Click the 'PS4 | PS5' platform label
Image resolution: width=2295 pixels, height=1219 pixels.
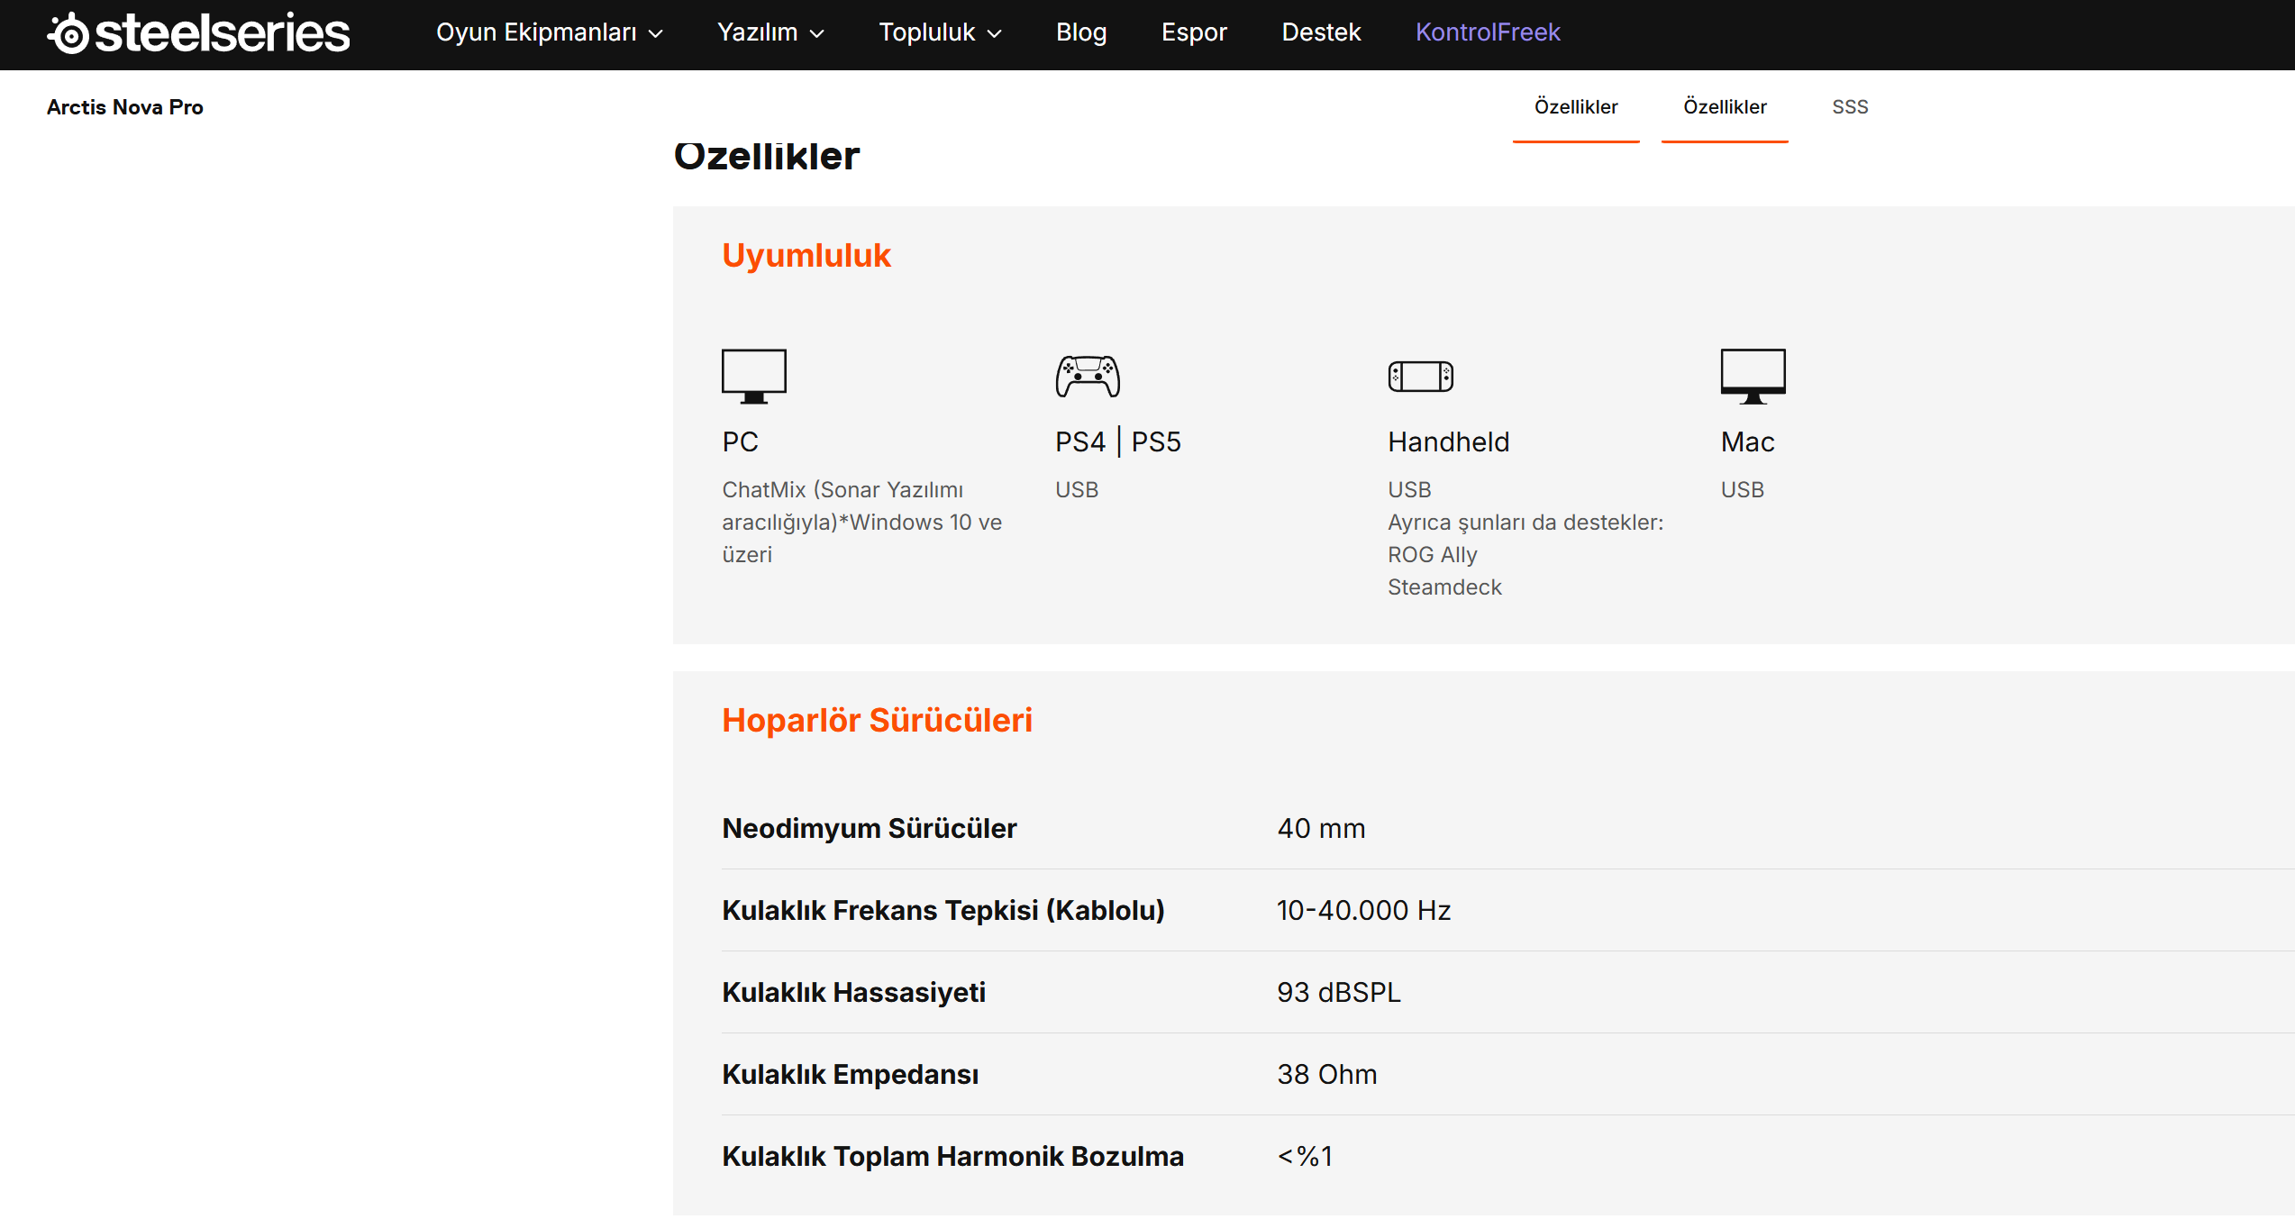pos(1118,442)
